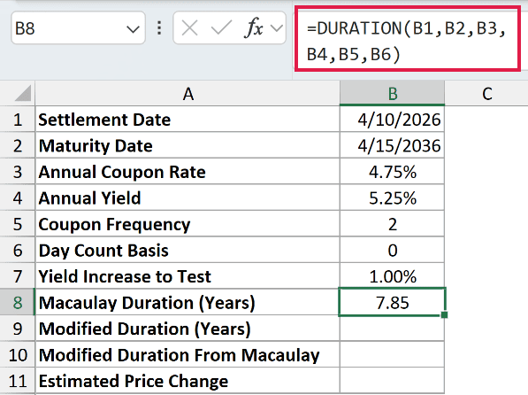Select empty cell B9 beside Modified Duration (Years)
Viewport: 528px width, 395px height.
click(x=393, y=329)
